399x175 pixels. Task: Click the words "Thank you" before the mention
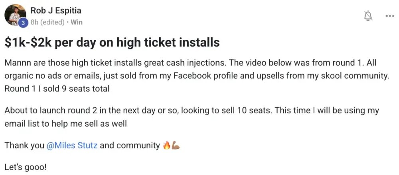pyautogui.click(x=24, y=145)
